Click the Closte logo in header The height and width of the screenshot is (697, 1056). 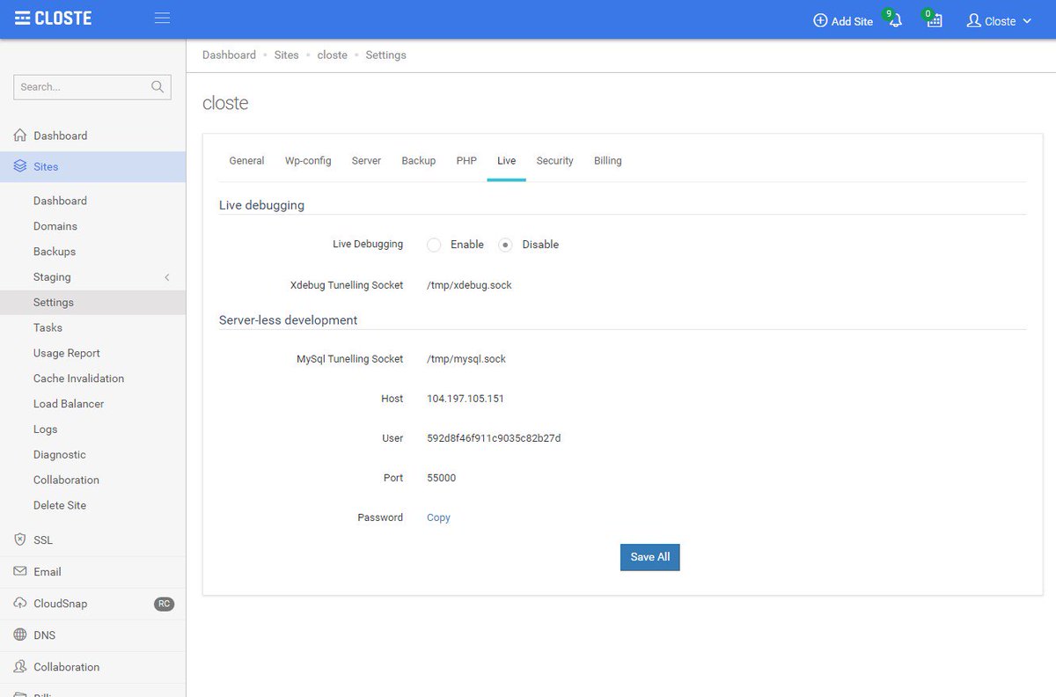[x=53, y=18]
